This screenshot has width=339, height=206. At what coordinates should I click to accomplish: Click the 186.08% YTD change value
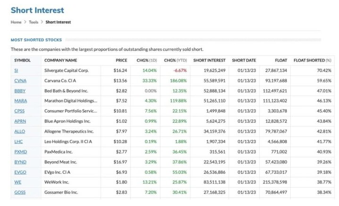tap(178, 81)
